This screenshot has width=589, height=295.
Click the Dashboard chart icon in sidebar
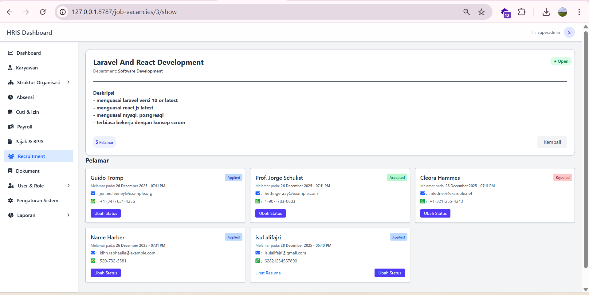pos(10,53)
